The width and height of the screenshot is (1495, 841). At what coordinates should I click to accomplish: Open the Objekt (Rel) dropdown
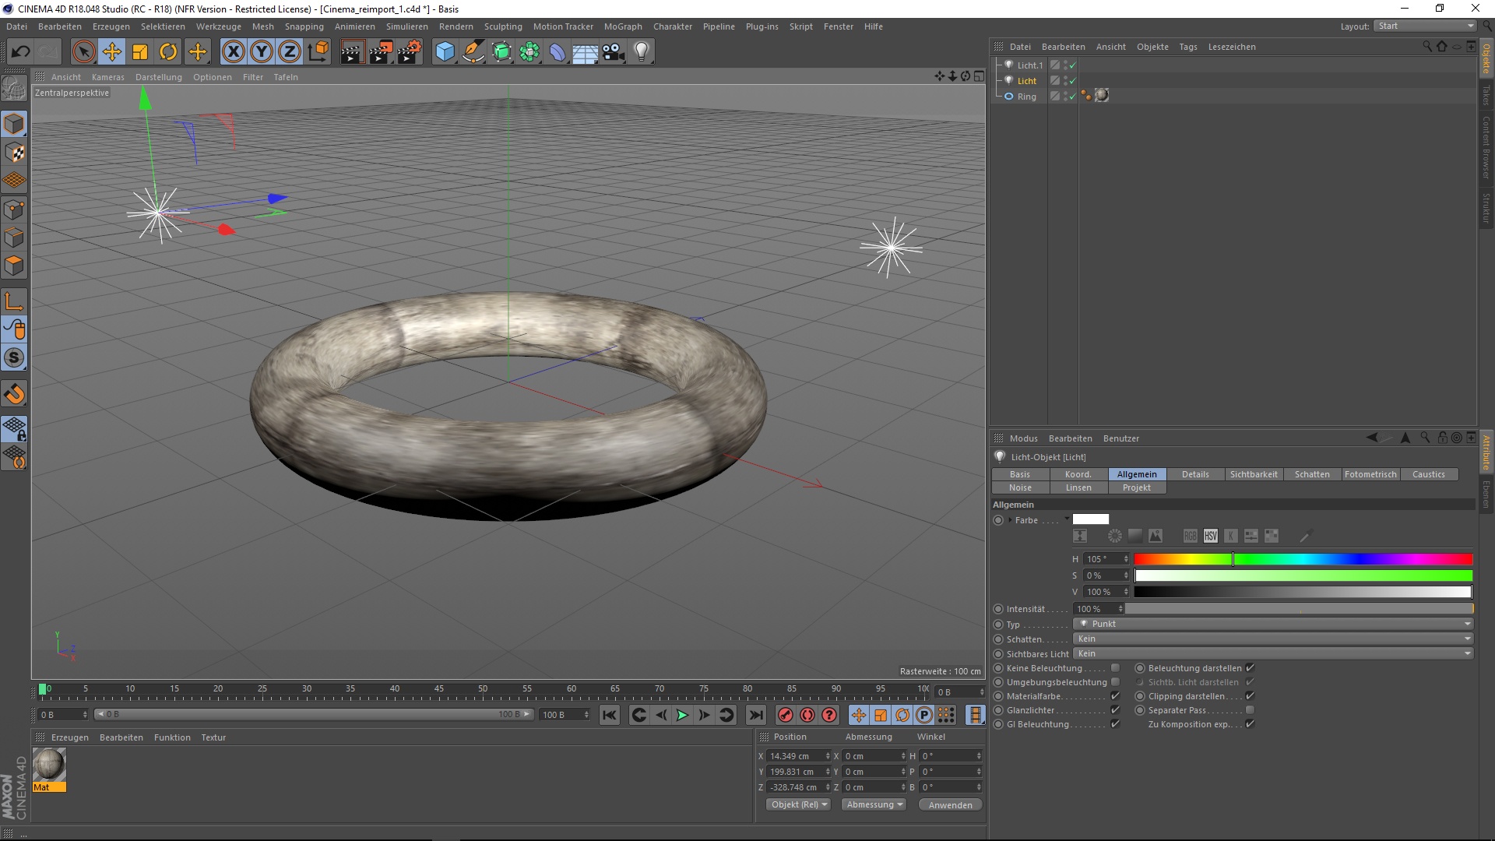pos(798,804)
